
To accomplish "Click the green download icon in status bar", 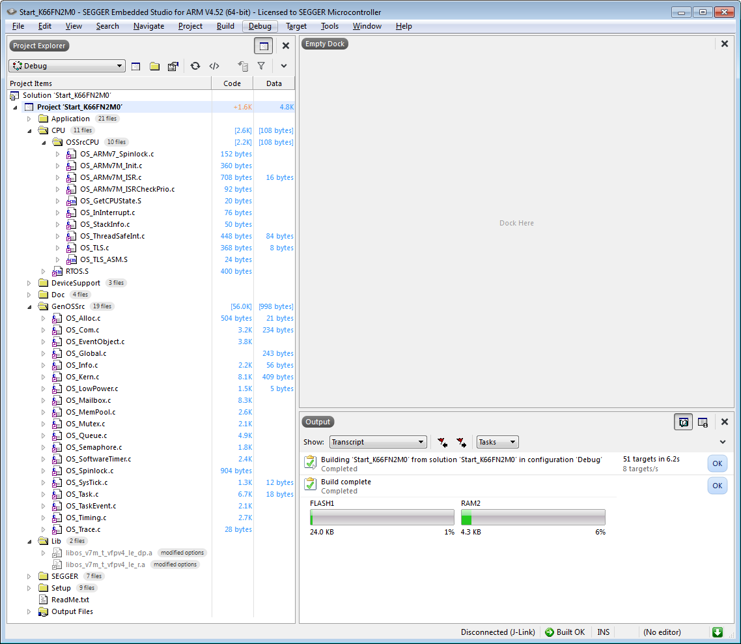I will pos(718,632).
